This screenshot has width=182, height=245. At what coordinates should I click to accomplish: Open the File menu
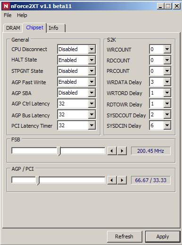[8, 15]
